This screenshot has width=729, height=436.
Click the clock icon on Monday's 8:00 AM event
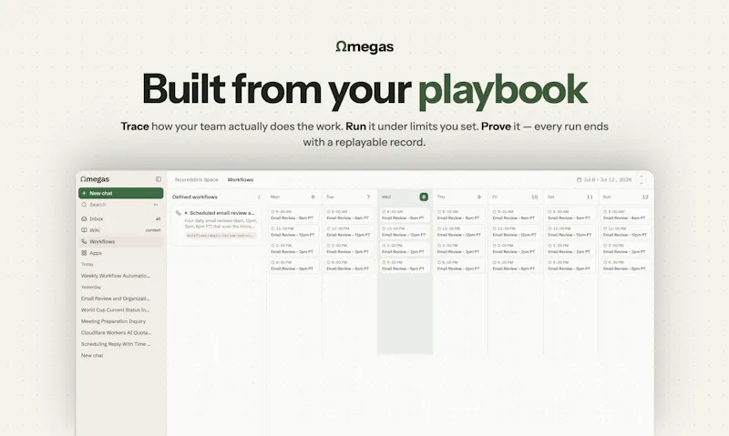tap(272, 212)
